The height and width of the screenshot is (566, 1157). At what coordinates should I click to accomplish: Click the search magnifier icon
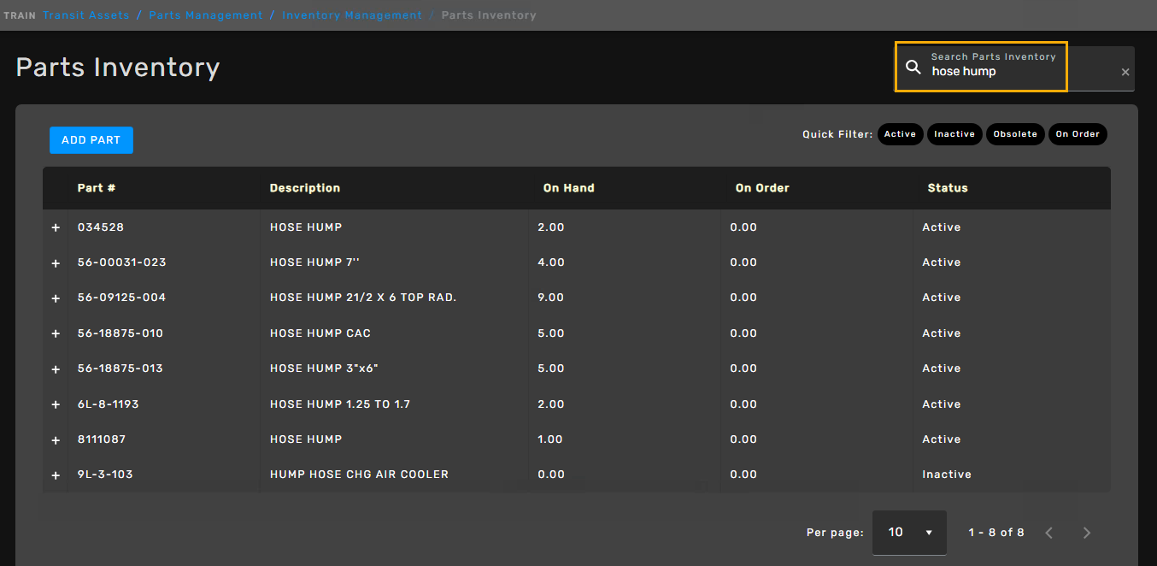point(913,68)
